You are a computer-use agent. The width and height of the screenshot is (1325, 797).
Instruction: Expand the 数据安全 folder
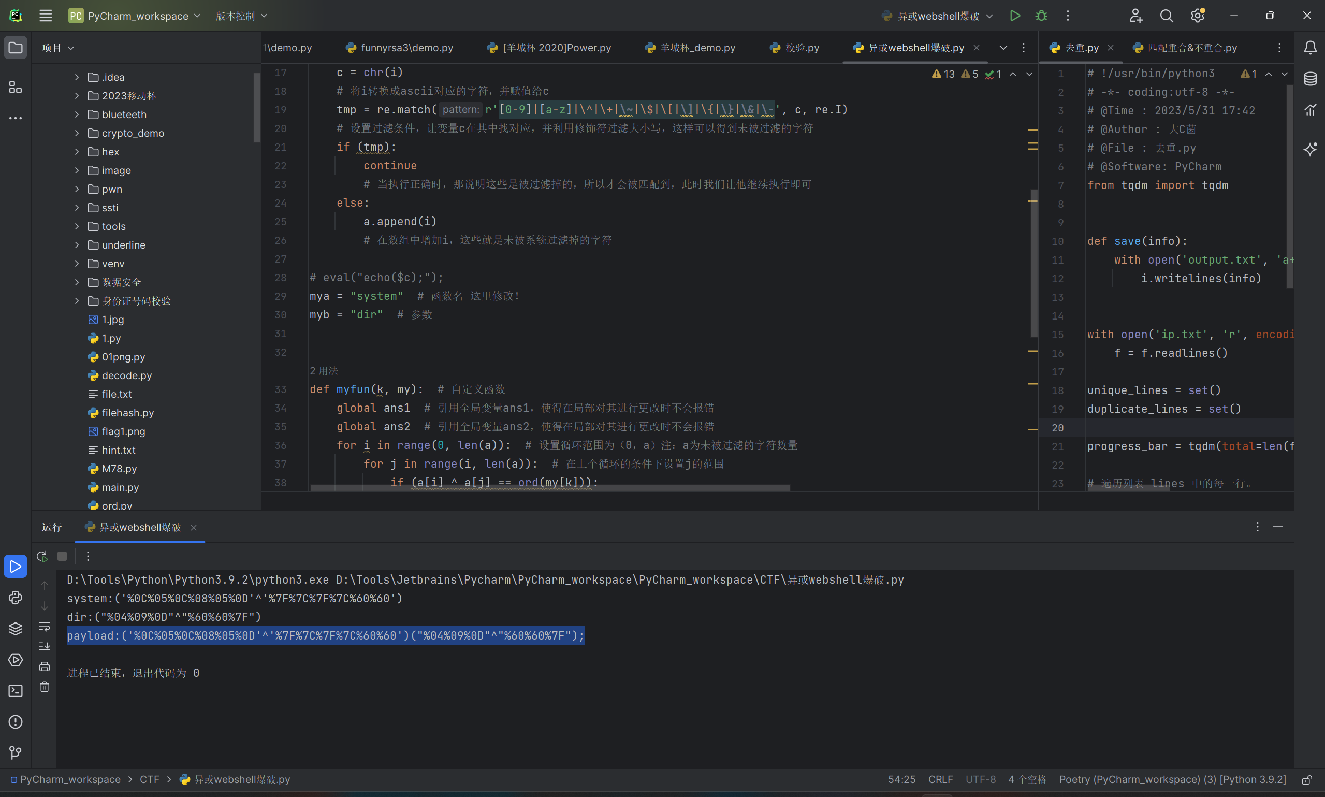click(77, 282)
